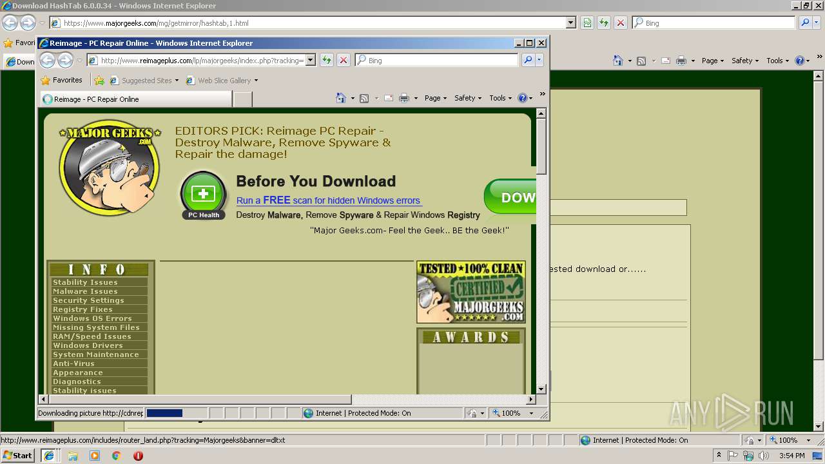Click Print icon in MajorGeeks window toolbar

[681, 61]
